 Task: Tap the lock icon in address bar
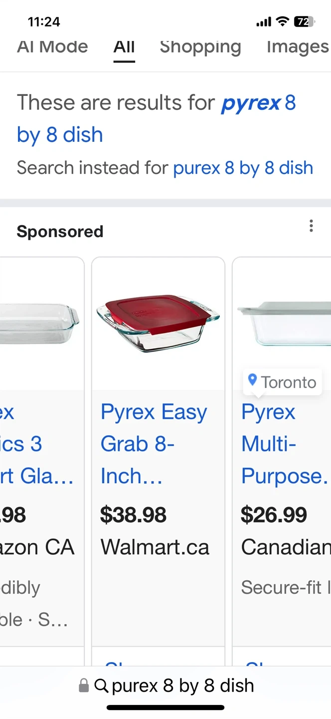84,686
